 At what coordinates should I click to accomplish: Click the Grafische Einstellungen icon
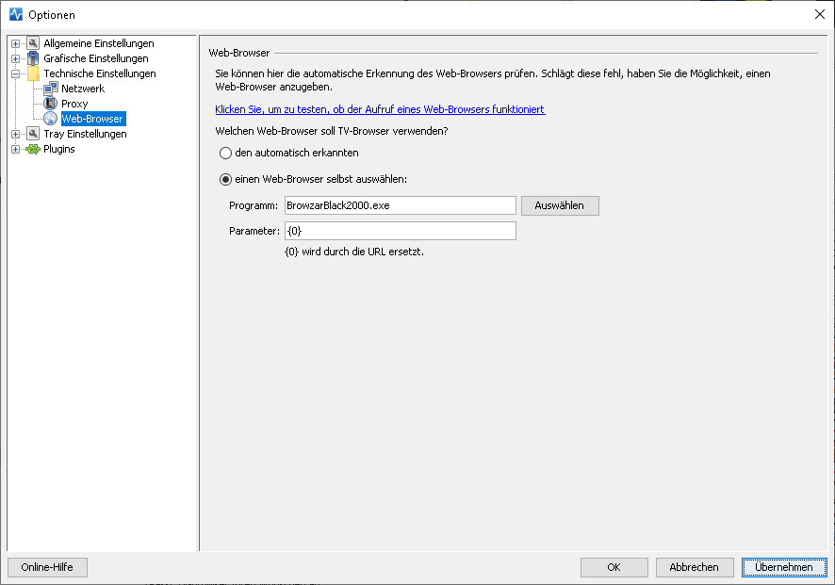point(33,58)
